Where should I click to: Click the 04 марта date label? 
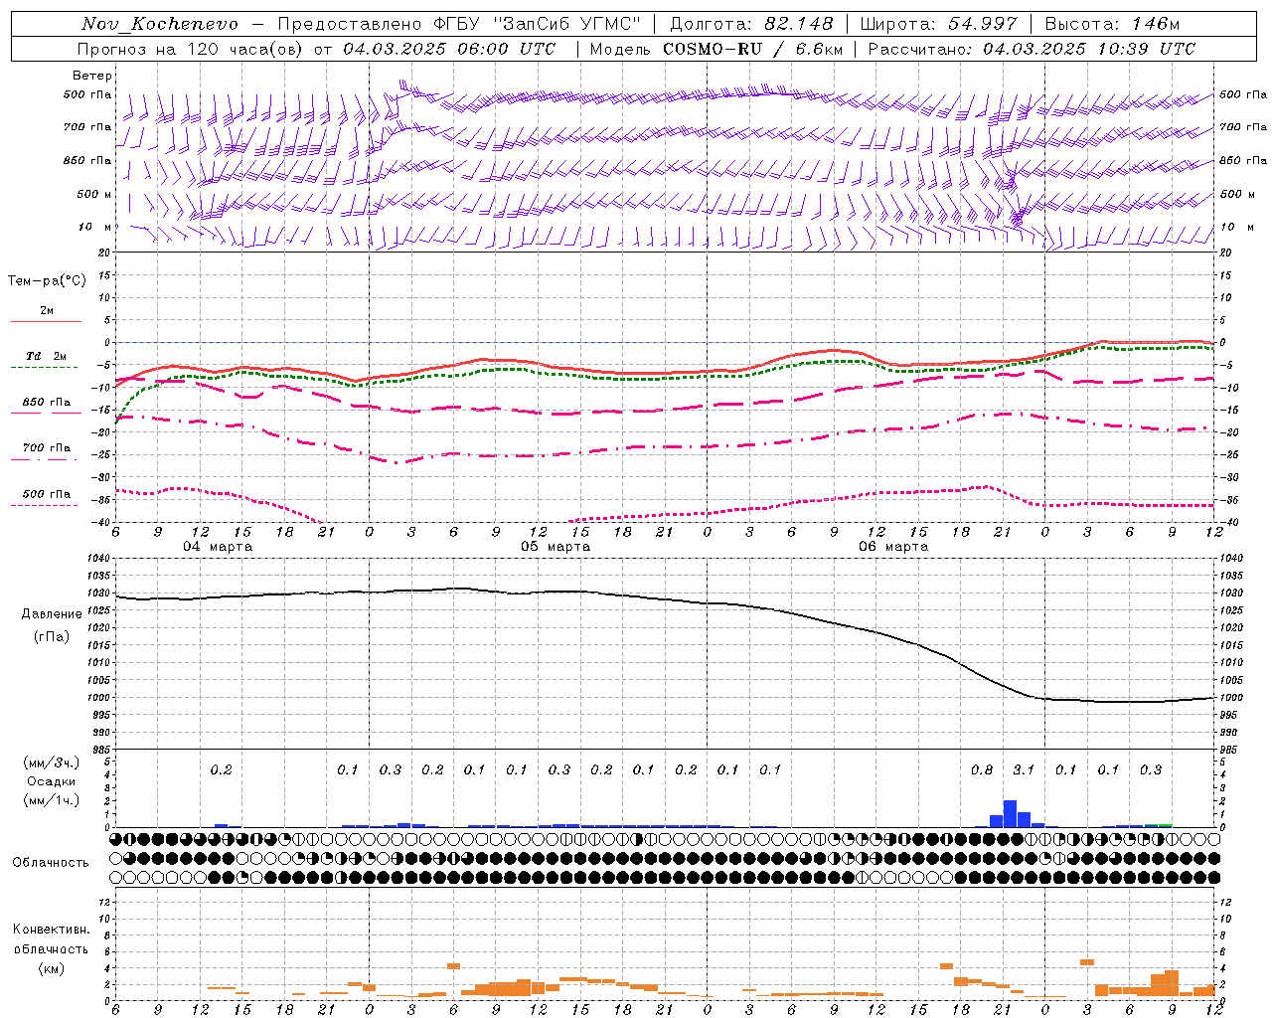(218, 547)
